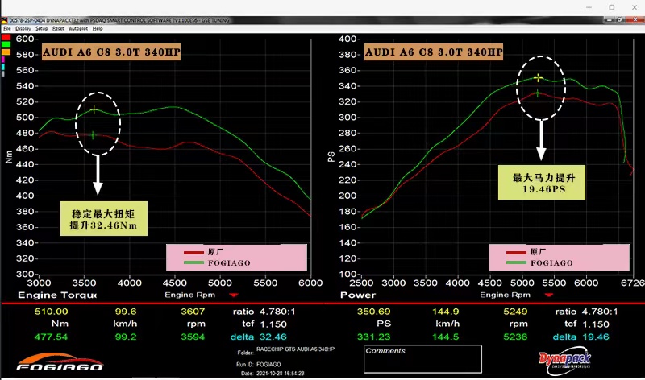Click the PS unit label on the power axis
Image resolution: width=645 pixels, height=380 pixels.
tap(331, 156)
